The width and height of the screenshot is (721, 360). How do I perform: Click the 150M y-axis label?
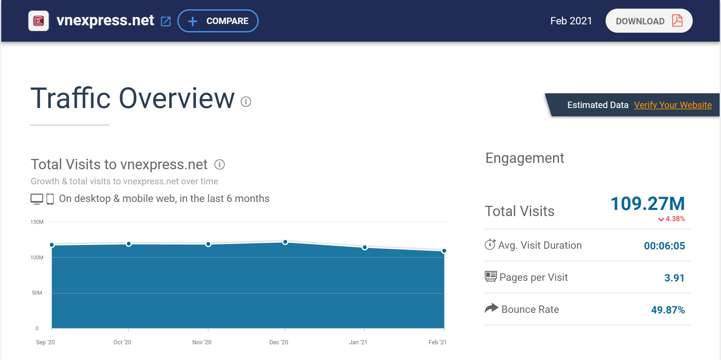37,222
